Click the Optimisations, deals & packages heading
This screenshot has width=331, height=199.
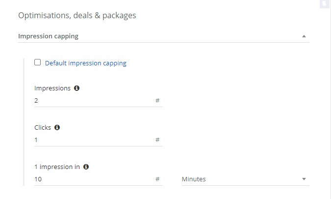click(77, 15)
